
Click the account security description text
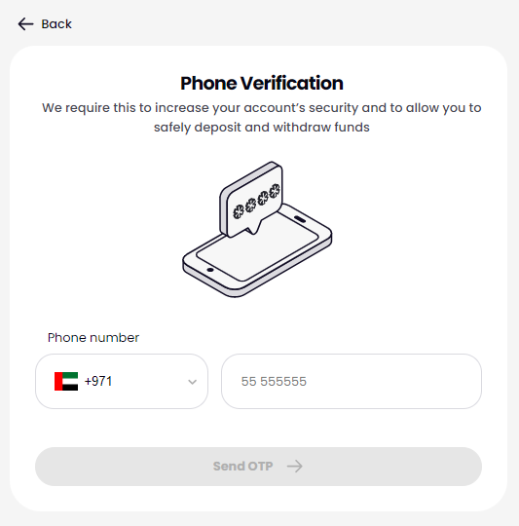(262, 118)
